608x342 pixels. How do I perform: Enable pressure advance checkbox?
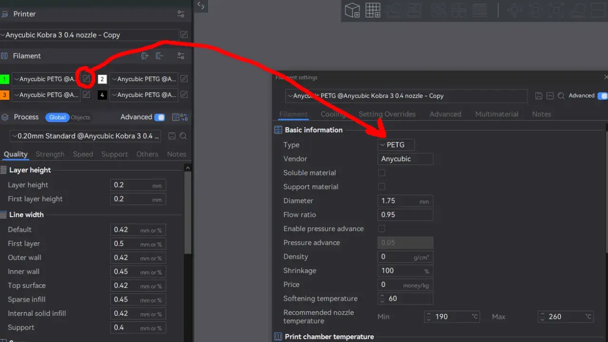coord(381,228)
